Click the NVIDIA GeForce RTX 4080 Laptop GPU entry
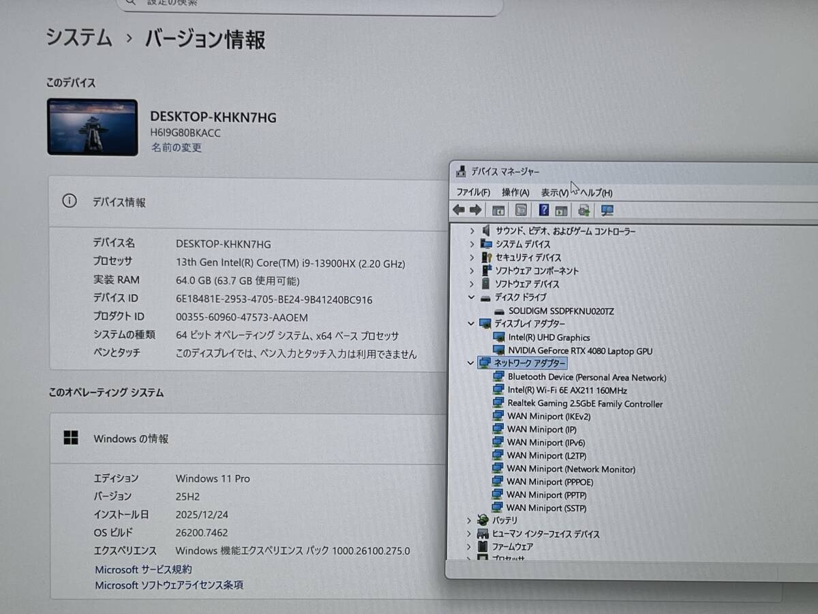The image size is (818, 614). pyautogui.click(x=579, y=351)
